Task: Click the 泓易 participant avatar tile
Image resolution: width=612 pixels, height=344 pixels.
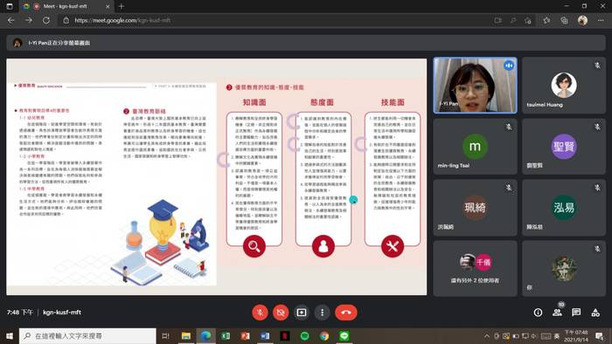Action: [564, 207]
